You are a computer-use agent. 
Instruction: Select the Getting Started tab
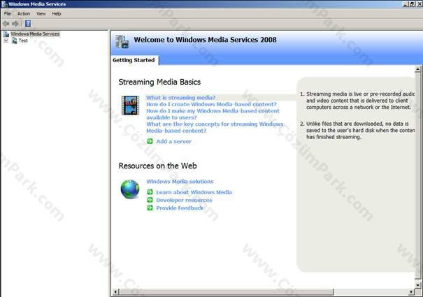point(134,60)
